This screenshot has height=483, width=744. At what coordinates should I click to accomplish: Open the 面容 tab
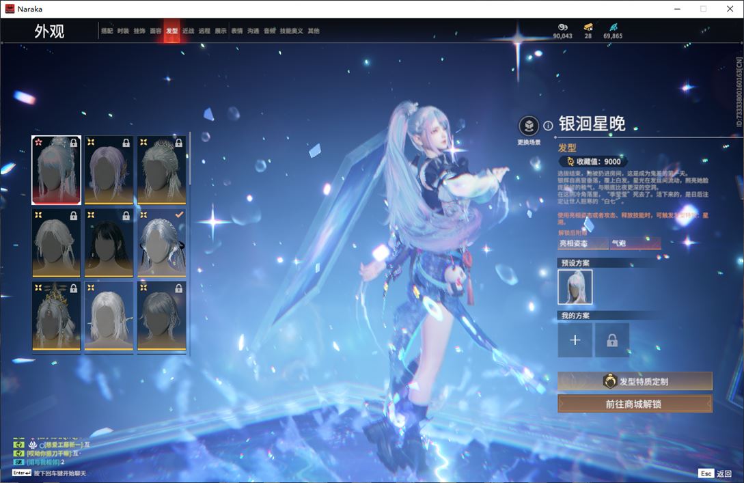point(156,31)
